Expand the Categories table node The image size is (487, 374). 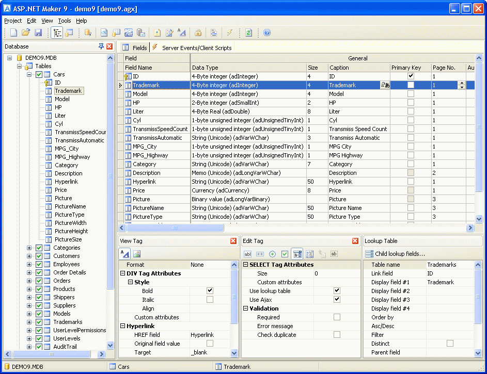tap(29, 248)
